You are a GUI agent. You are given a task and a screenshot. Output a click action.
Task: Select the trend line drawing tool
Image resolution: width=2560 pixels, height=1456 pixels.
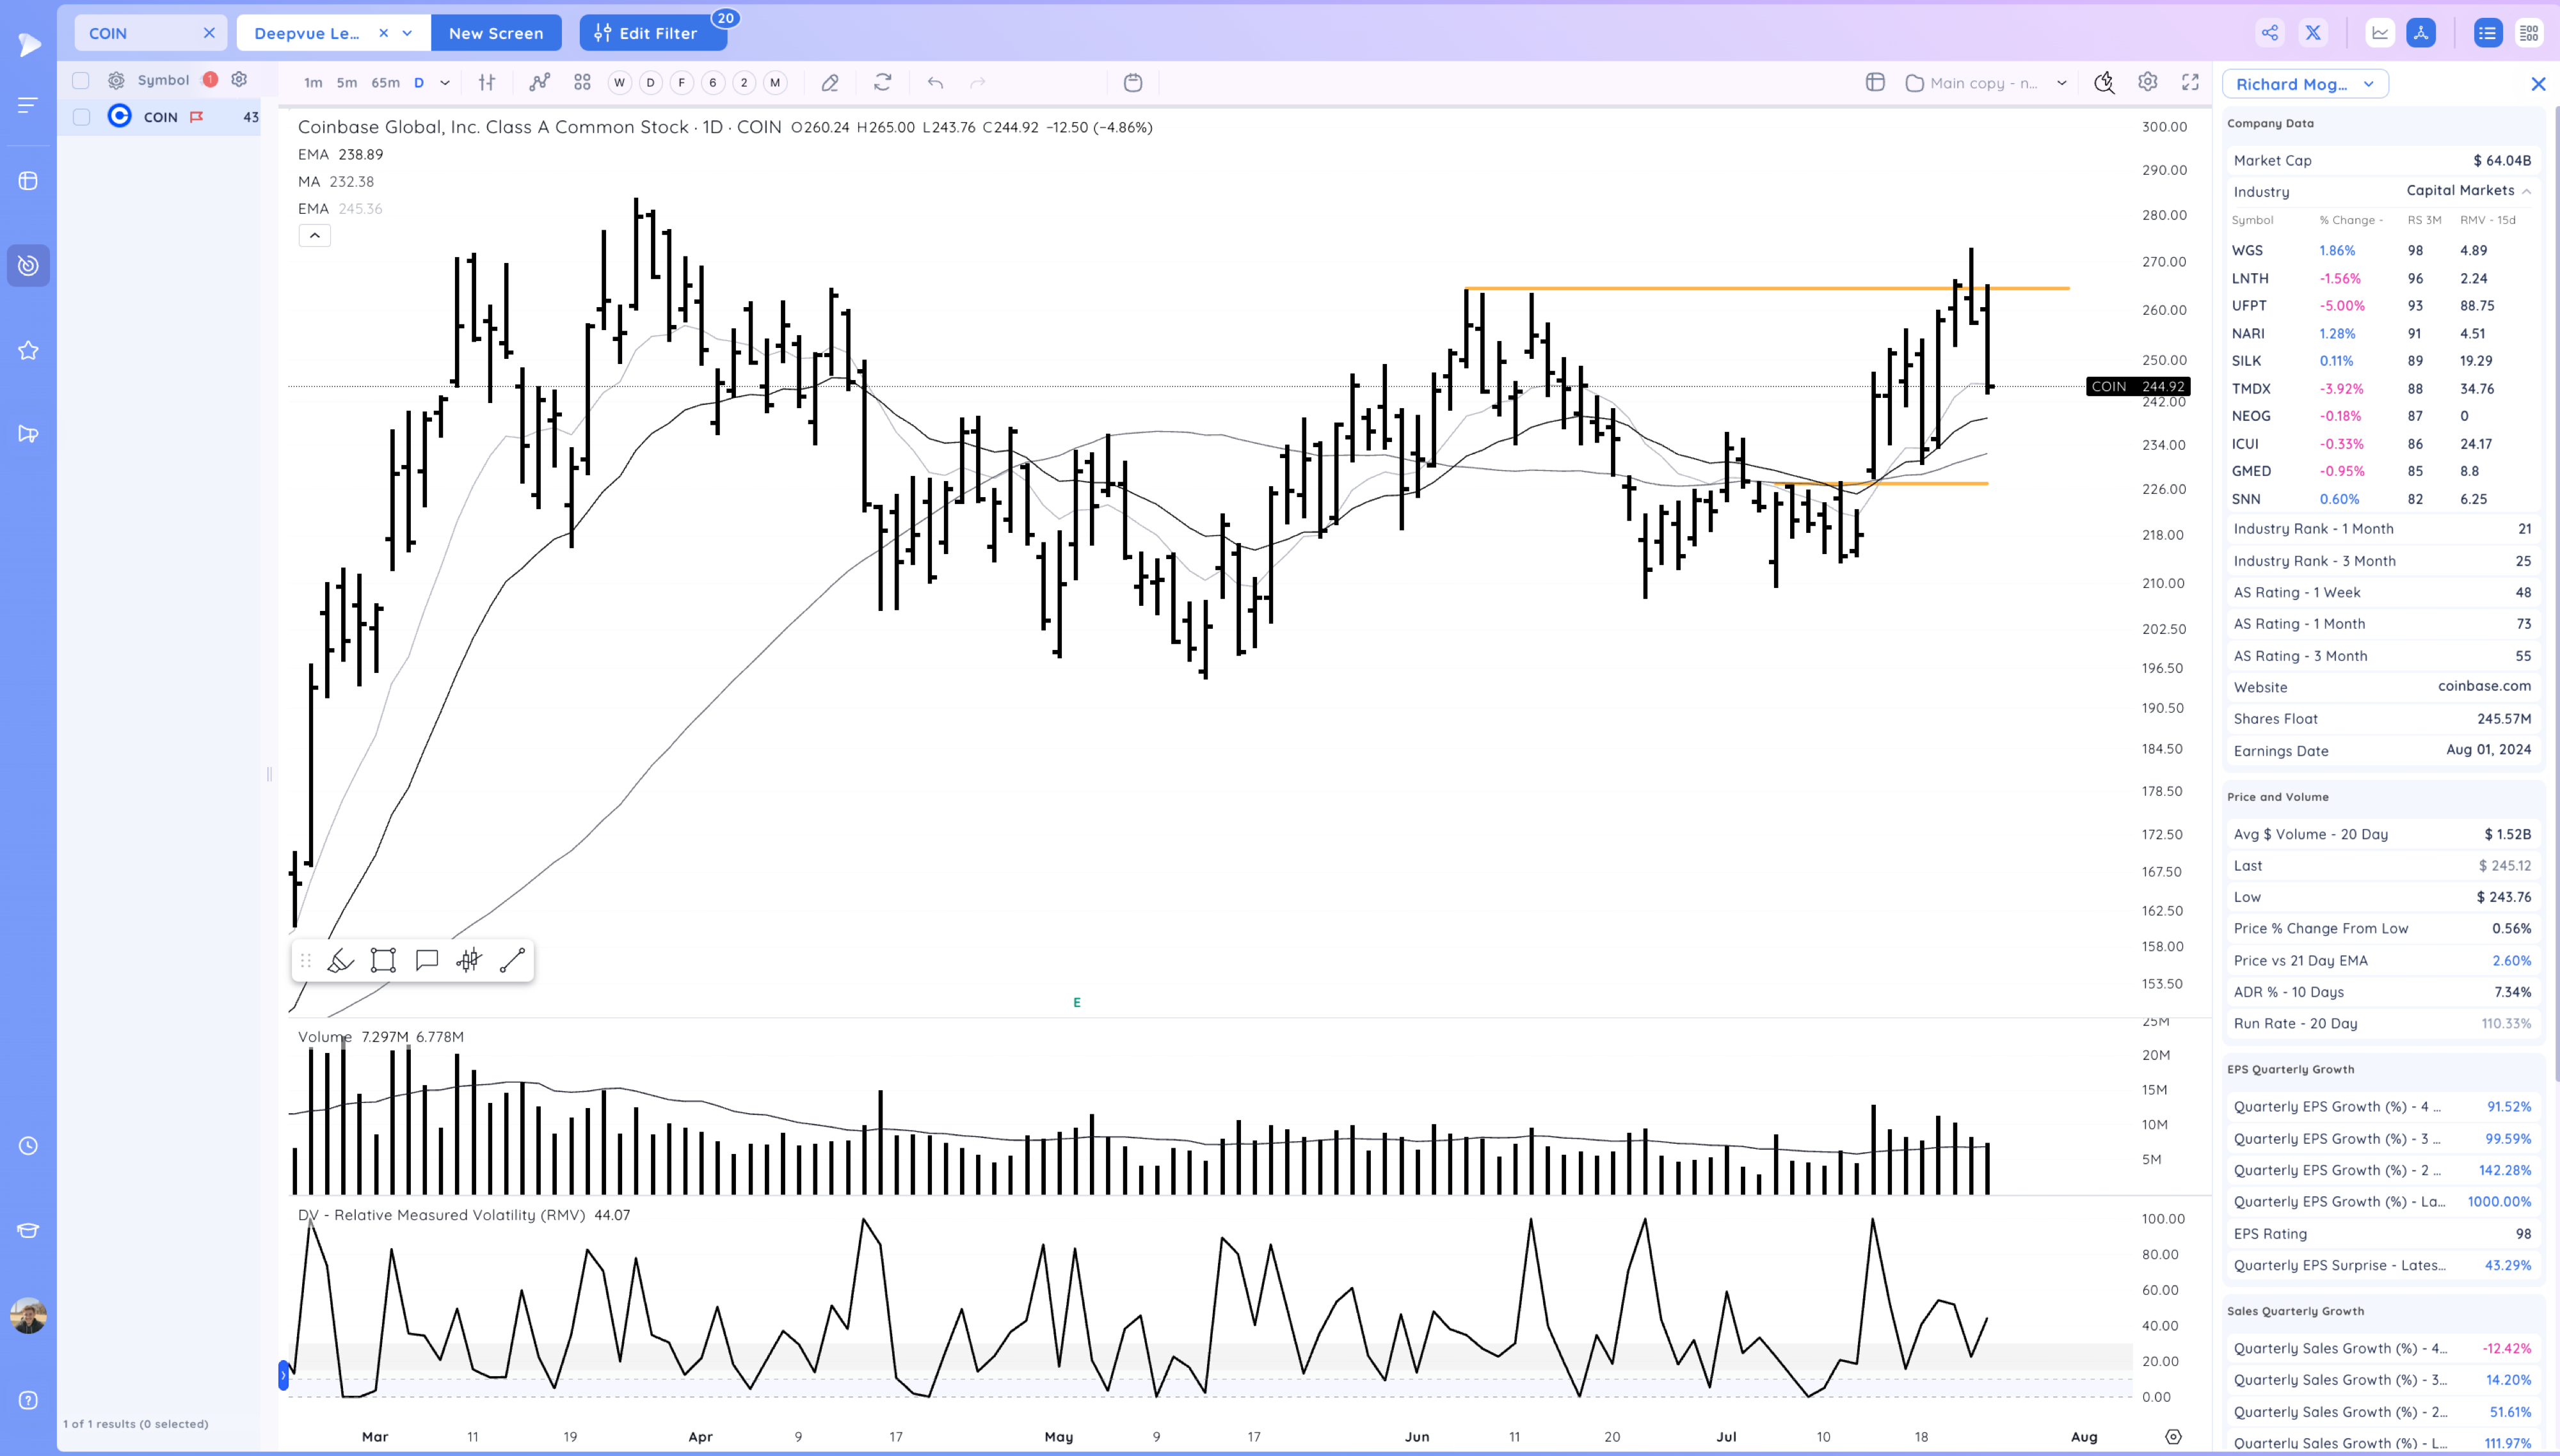(512, 961)
